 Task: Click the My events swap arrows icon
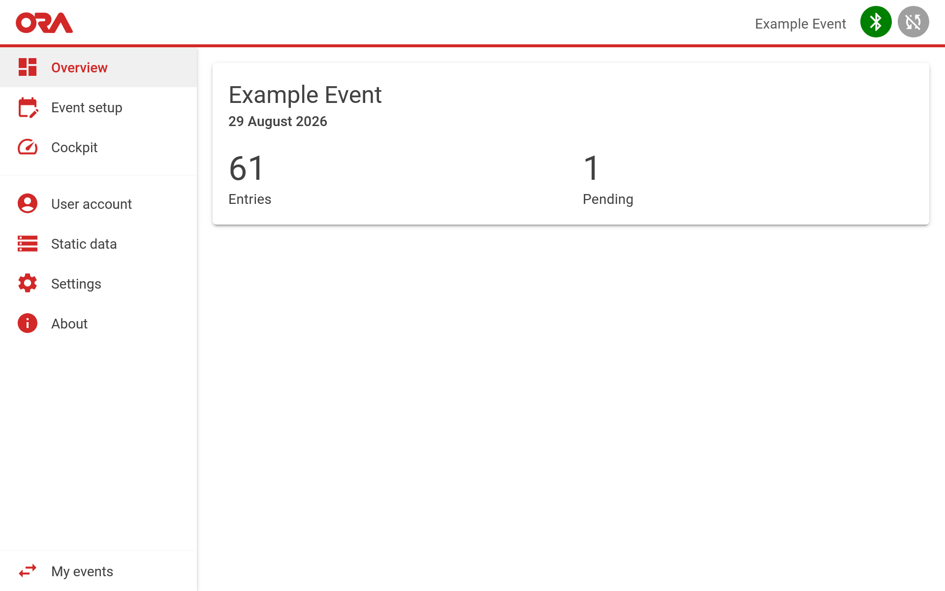click(28, 571)
